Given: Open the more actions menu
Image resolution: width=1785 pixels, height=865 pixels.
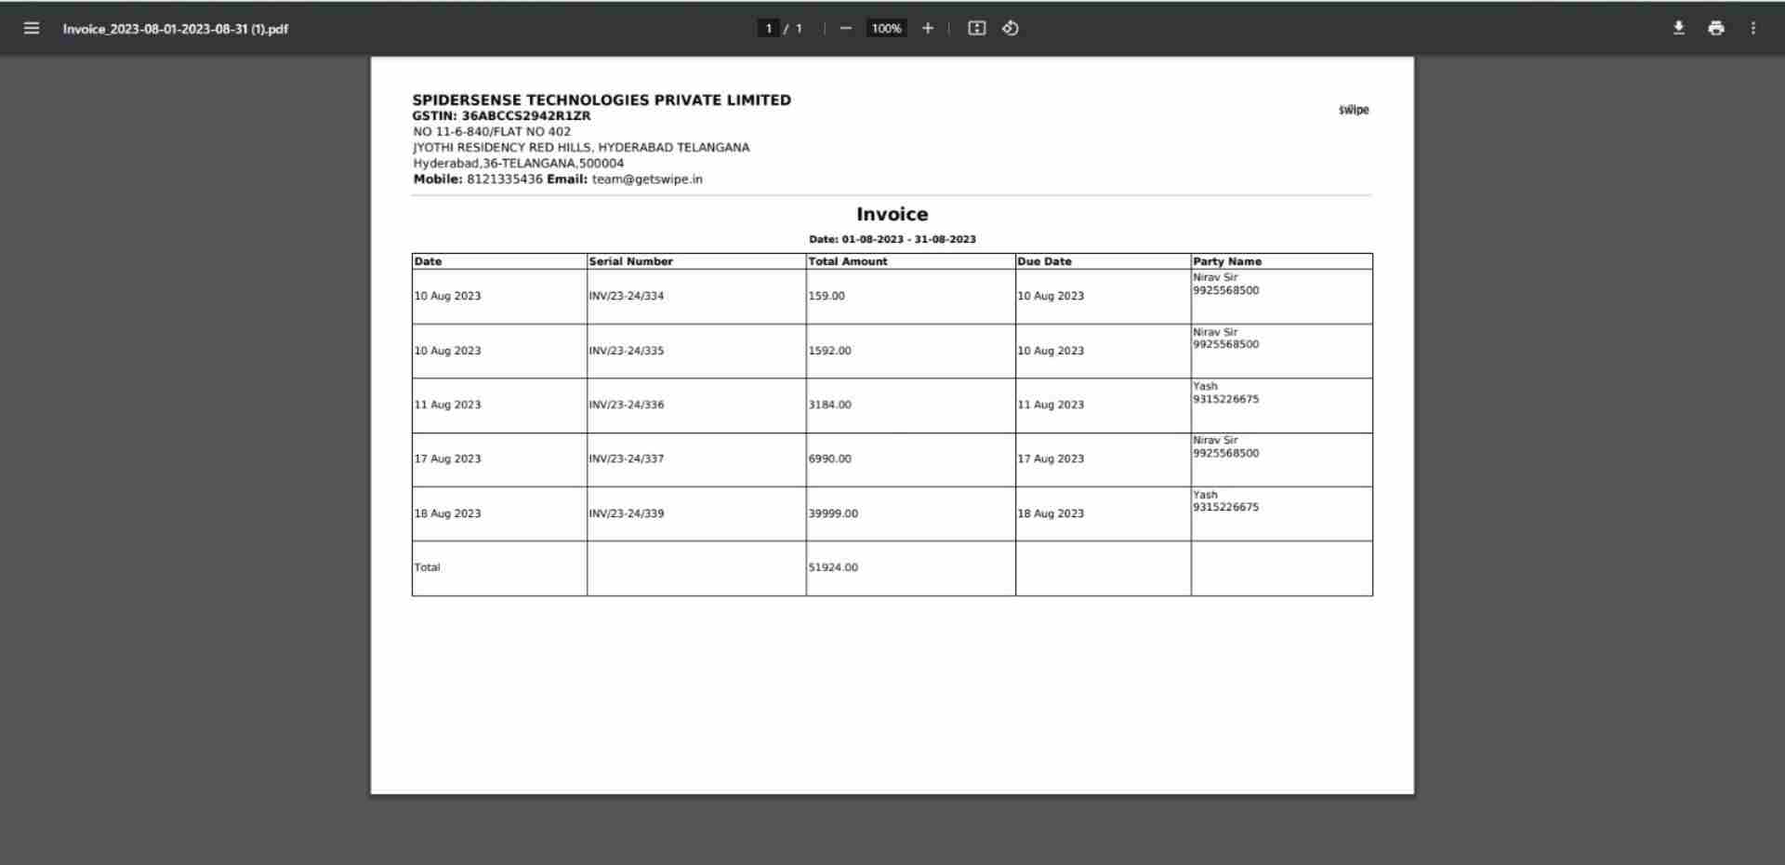Looking at the screenshot, I should (1753, 28).
